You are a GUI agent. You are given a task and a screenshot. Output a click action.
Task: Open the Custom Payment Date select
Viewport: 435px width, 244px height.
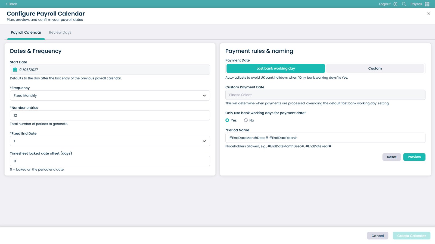point(325,95)
